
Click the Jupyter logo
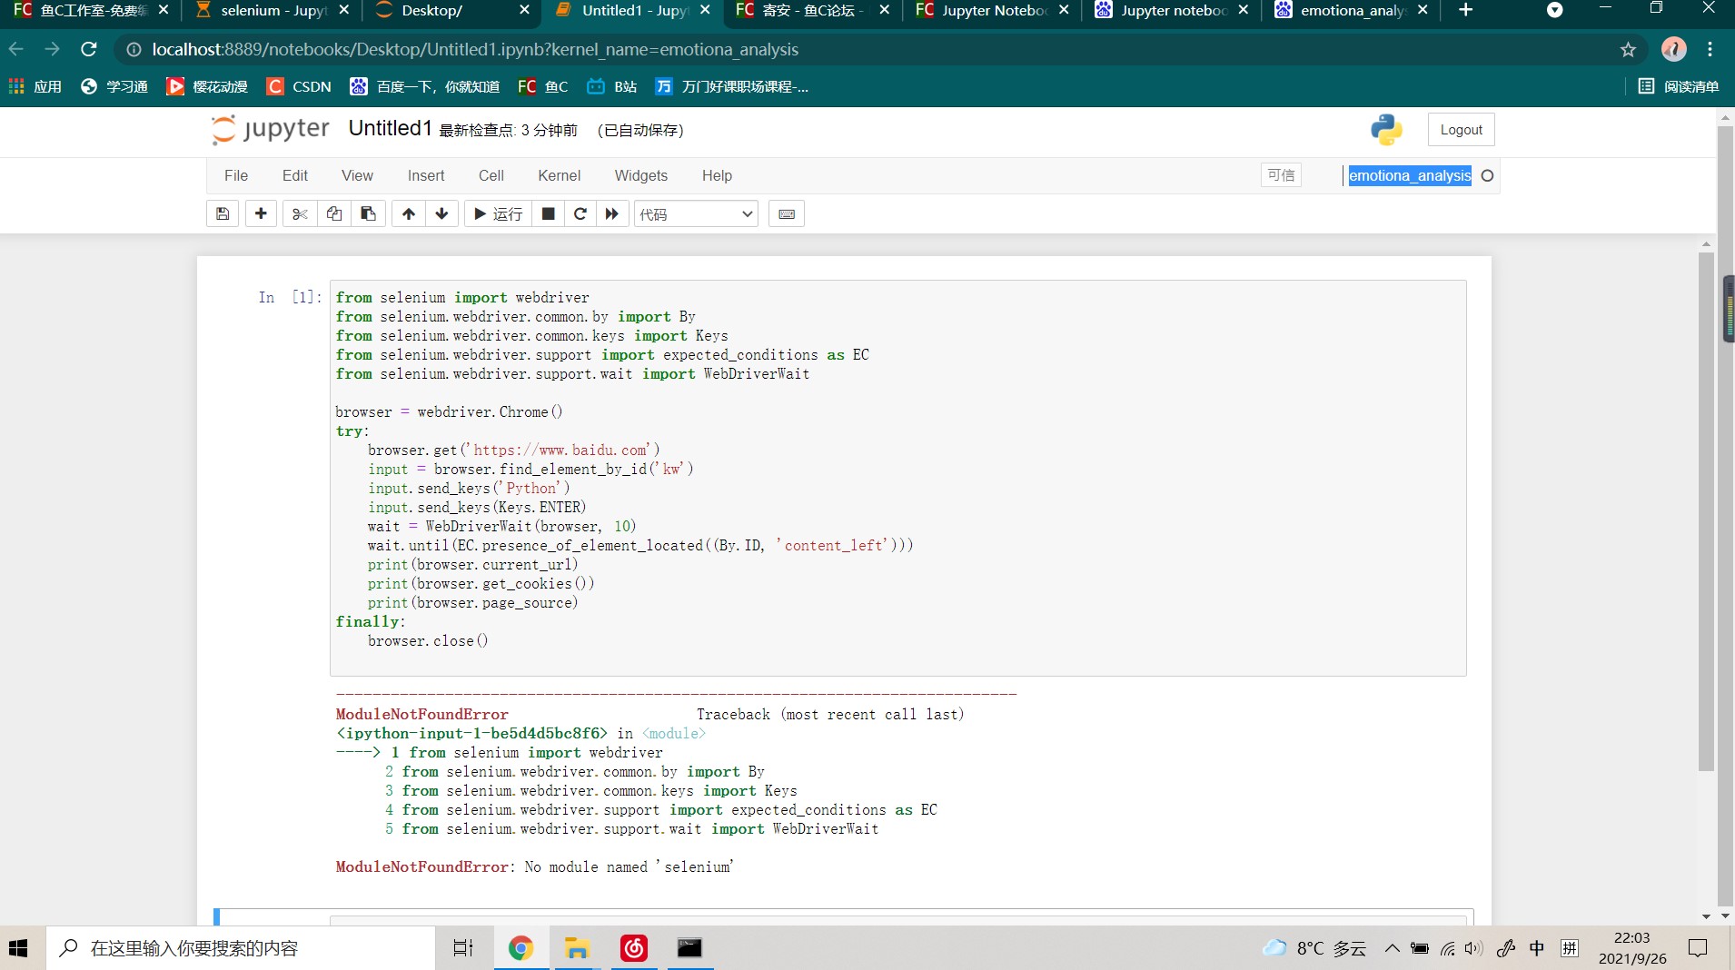coord(270,130)
